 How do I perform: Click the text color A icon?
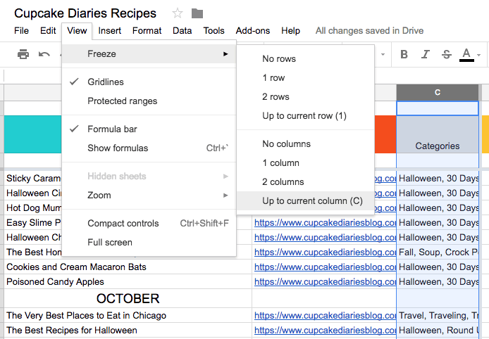(x=466, y=54)
